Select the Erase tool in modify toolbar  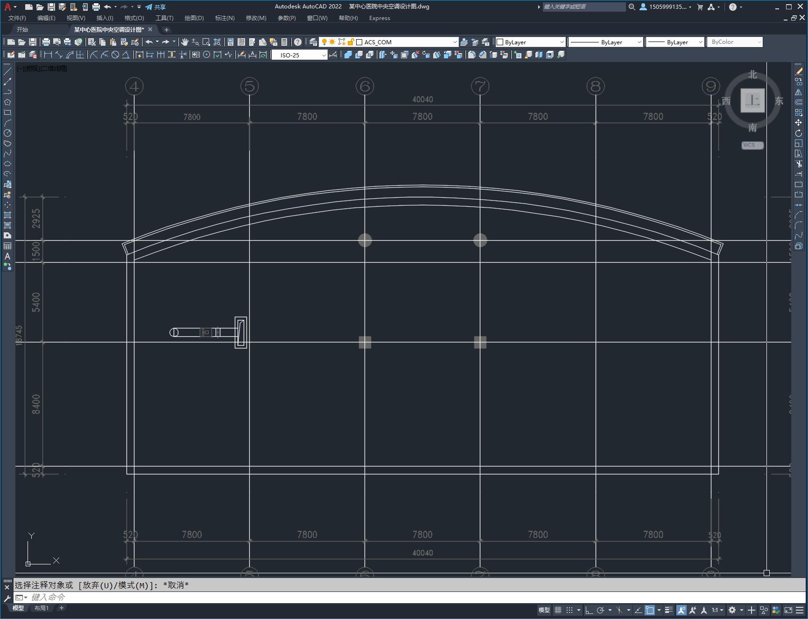pyautogui.click(x=799, y=71)
